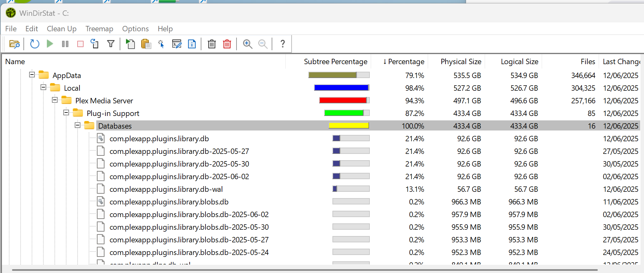The height and width of the screenshot is (273, 644).
Task: Click the 346,664 files count for AppData
Action: [x=583, y=76]
